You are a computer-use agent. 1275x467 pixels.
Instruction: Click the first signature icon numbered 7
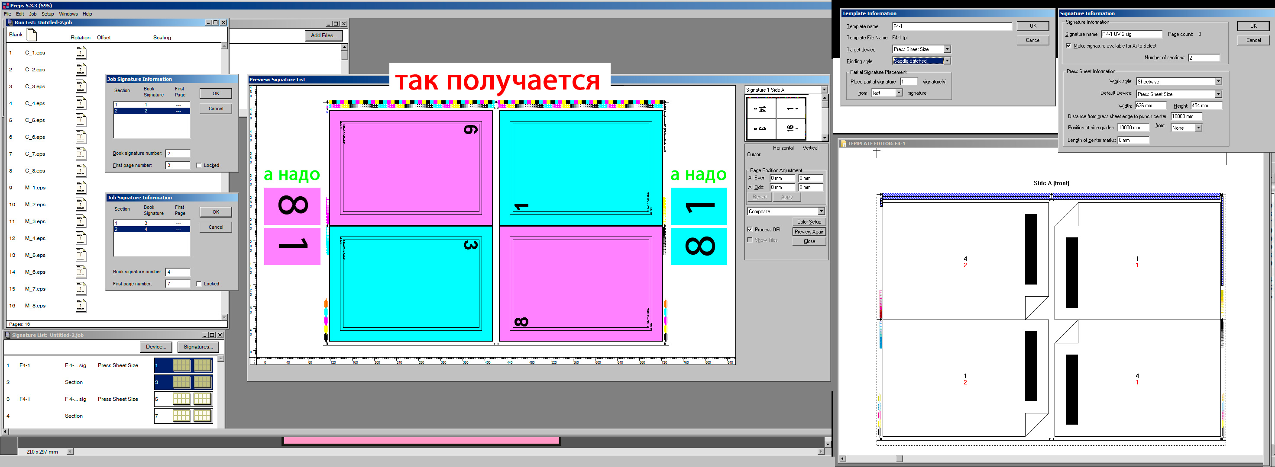coord(181,416)
